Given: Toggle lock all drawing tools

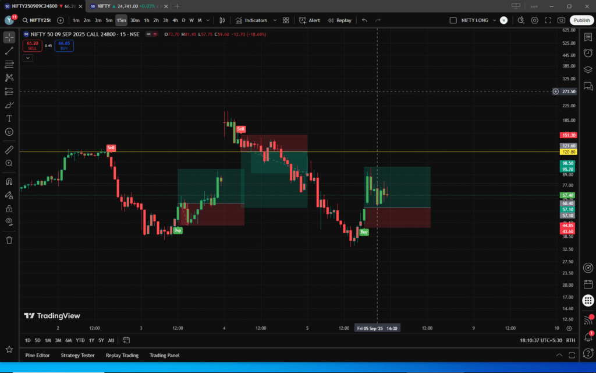Looking at the screenshot, I should pyautogui.click(x=9, y=208).
